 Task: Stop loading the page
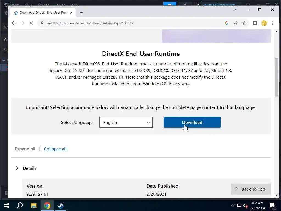coord(31,23)
